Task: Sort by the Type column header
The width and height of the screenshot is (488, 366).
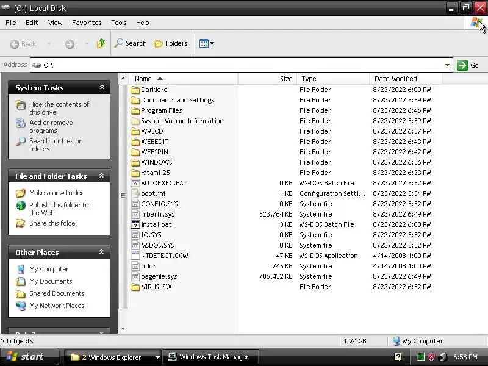Action: pyautogui.click(x=333, y=79)
